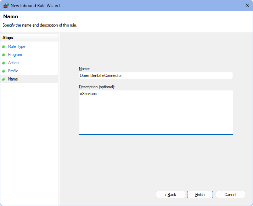Click the green dot beside Profile

4,71
